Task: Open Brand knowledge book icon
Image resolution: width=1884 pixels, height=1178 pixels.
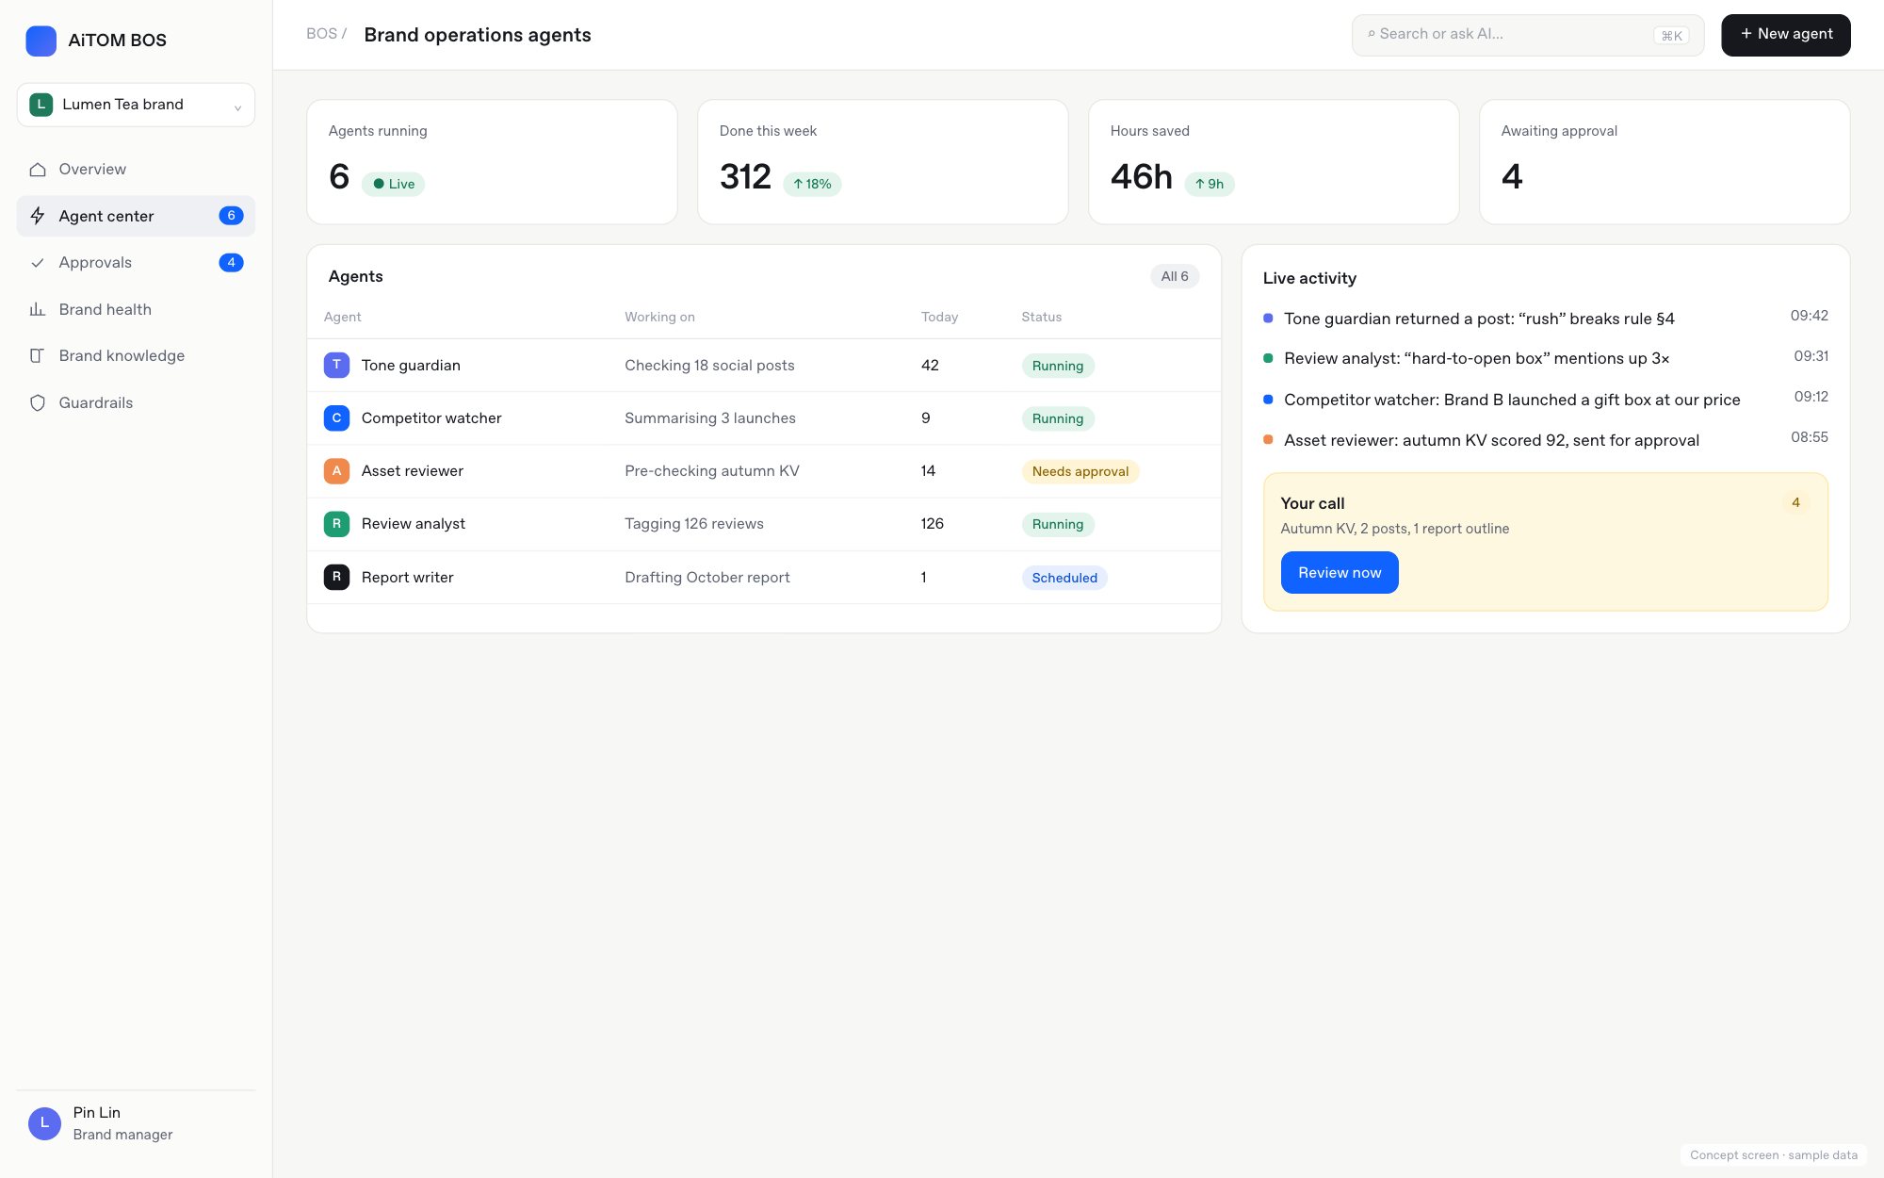Action: click(x=38, y=356)
